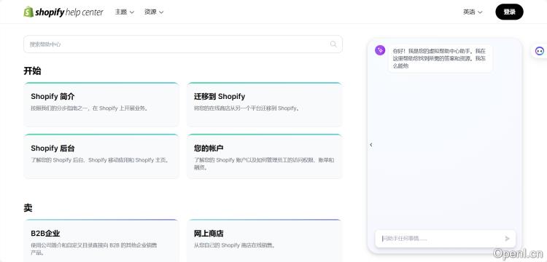The width and height of the screenshot is (547, 262).
Task: Open the 英语 language selector
Action: [x=473, y=12]
